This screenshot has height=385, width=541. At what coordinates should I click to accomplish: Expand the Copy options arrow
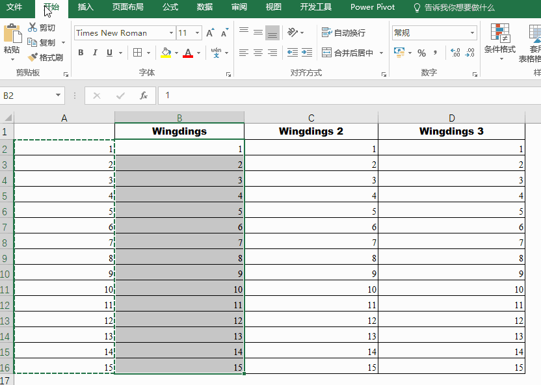(x=63, y=42)
